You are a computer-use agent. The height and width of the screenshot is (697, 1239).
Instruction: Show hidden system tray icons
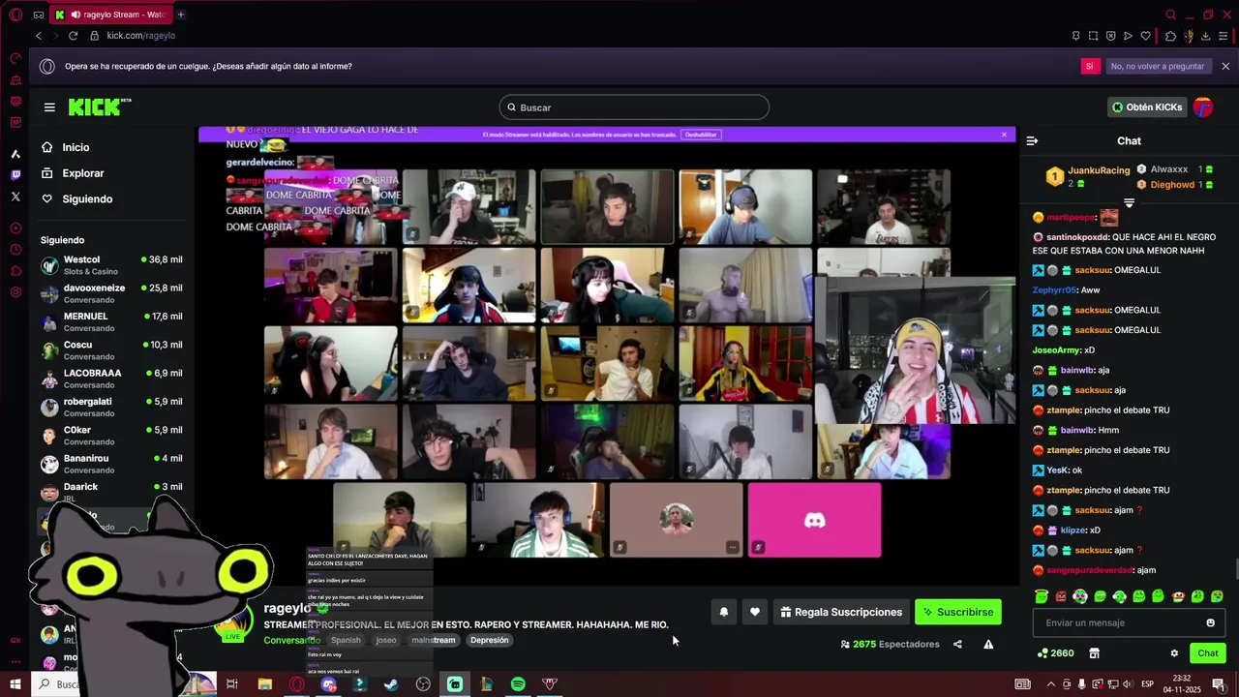pyautogui.click(x=1051, y=684)
